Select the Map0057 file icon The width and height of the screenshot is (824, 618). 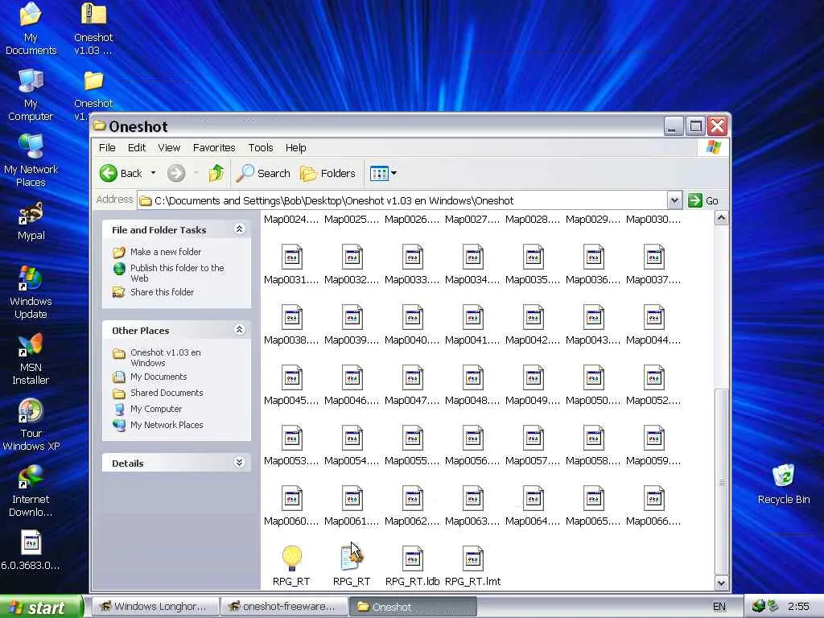click(533, 439)
